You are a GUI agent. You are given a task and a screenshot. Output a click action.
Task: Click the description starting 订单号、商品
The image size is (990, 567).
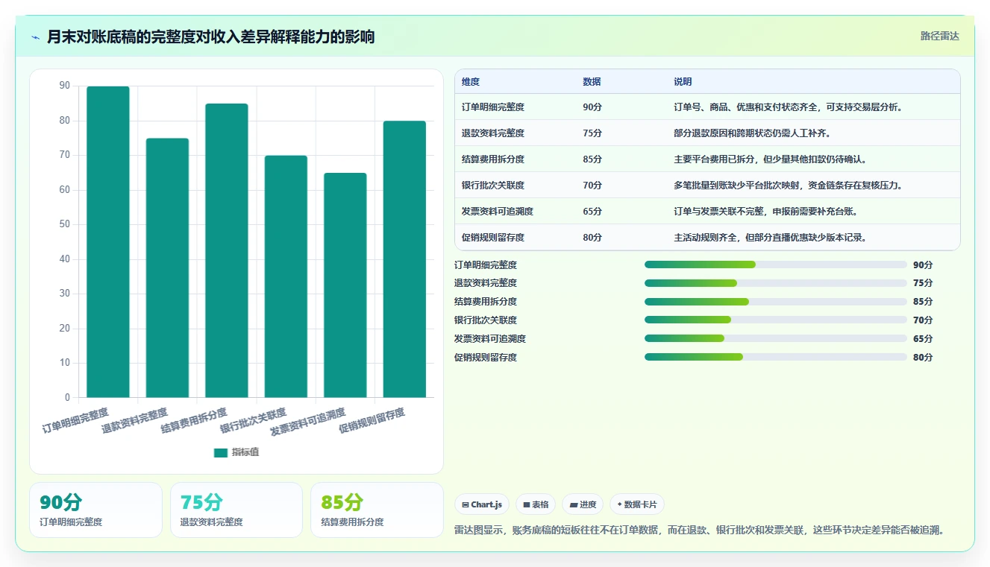pyautogui.click(x=789, y=107)
